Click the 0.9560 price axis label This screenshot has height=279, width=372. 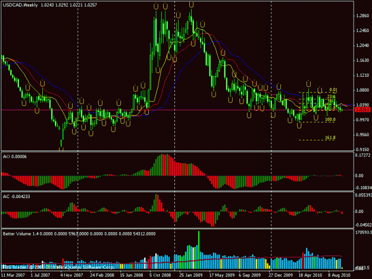click(362, 134)
